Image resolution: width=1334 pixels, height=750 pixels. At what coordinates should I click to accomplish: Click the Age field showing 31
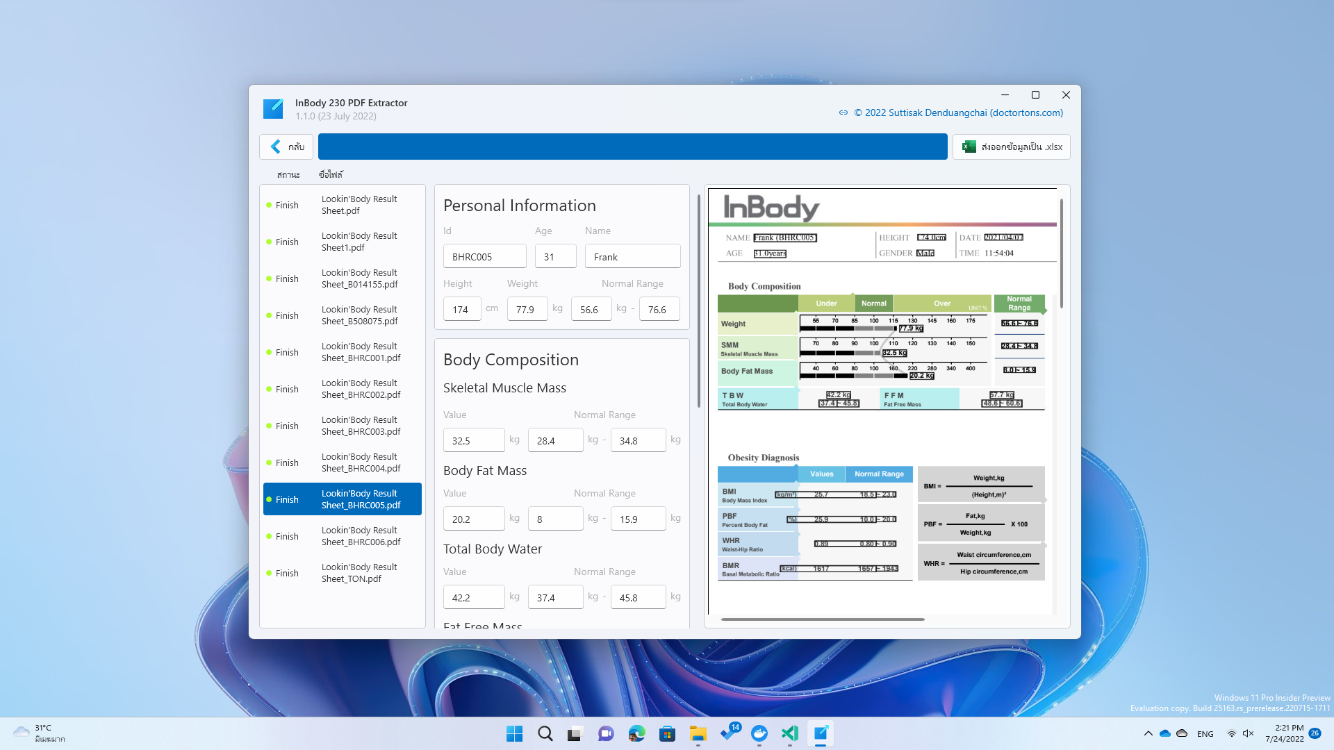coord(555,256)
